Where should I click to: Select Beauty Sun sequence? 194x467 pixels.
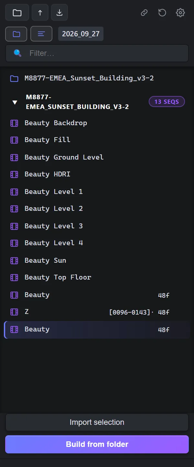tap(97, 260)
